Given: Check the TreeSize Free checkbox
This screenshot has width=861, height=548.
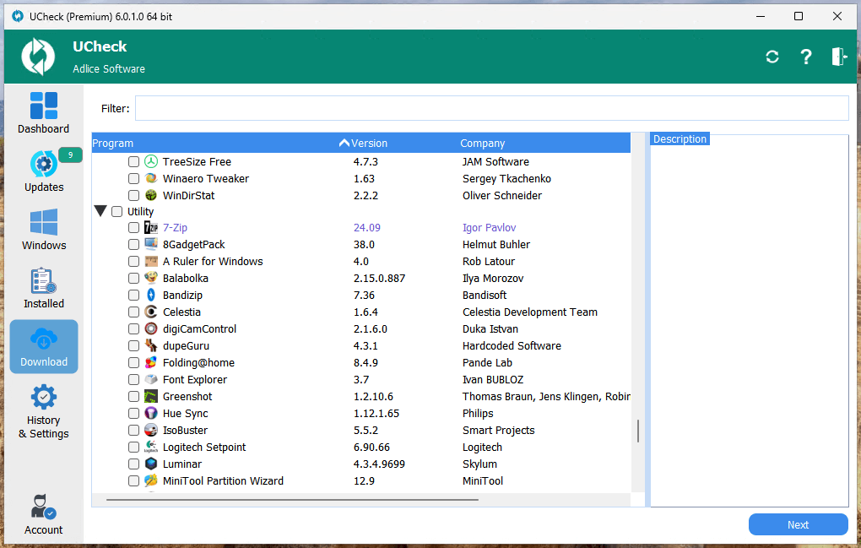Looking at the screenshot, I should coord(133,162).
